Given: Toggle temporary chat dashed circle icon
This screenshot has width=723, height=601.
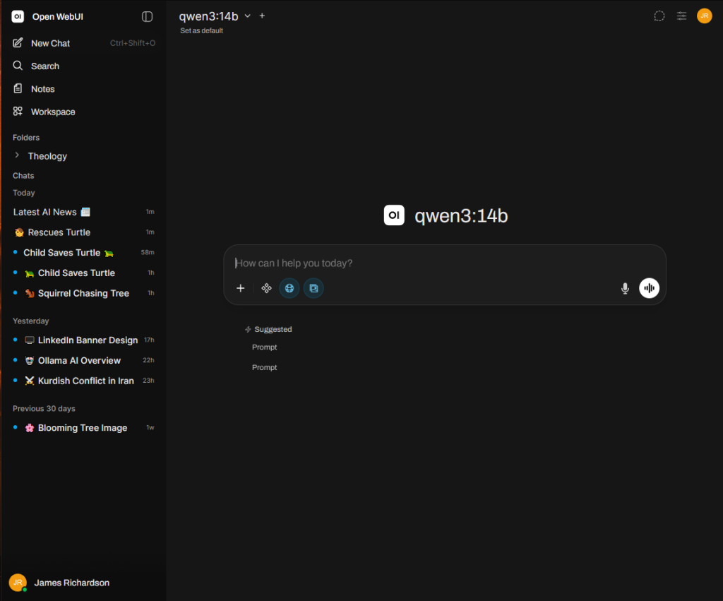Looking at the screenshot, I should tap(659, 16).
